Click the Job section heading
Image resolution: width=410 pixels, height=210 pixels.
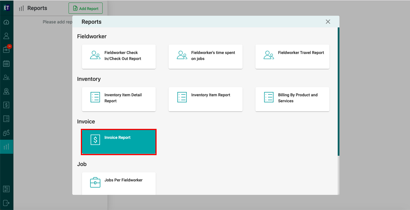(x=82, y=164)
